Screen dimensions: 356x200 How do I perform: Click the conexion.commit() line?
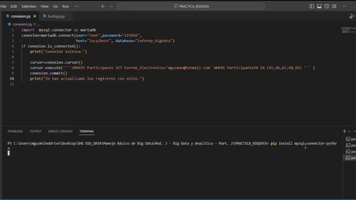coord(48,73)
